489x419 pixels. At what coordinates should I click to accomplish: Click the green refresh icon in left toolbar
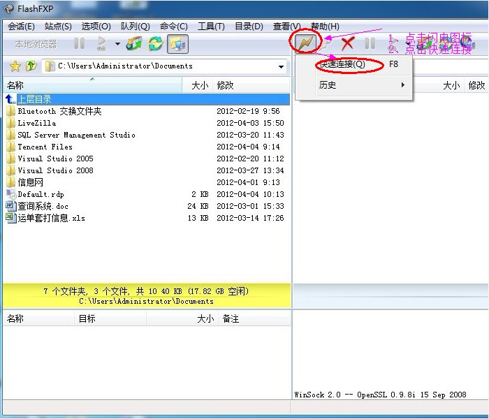pyautogui.click(x=155, y=43)
